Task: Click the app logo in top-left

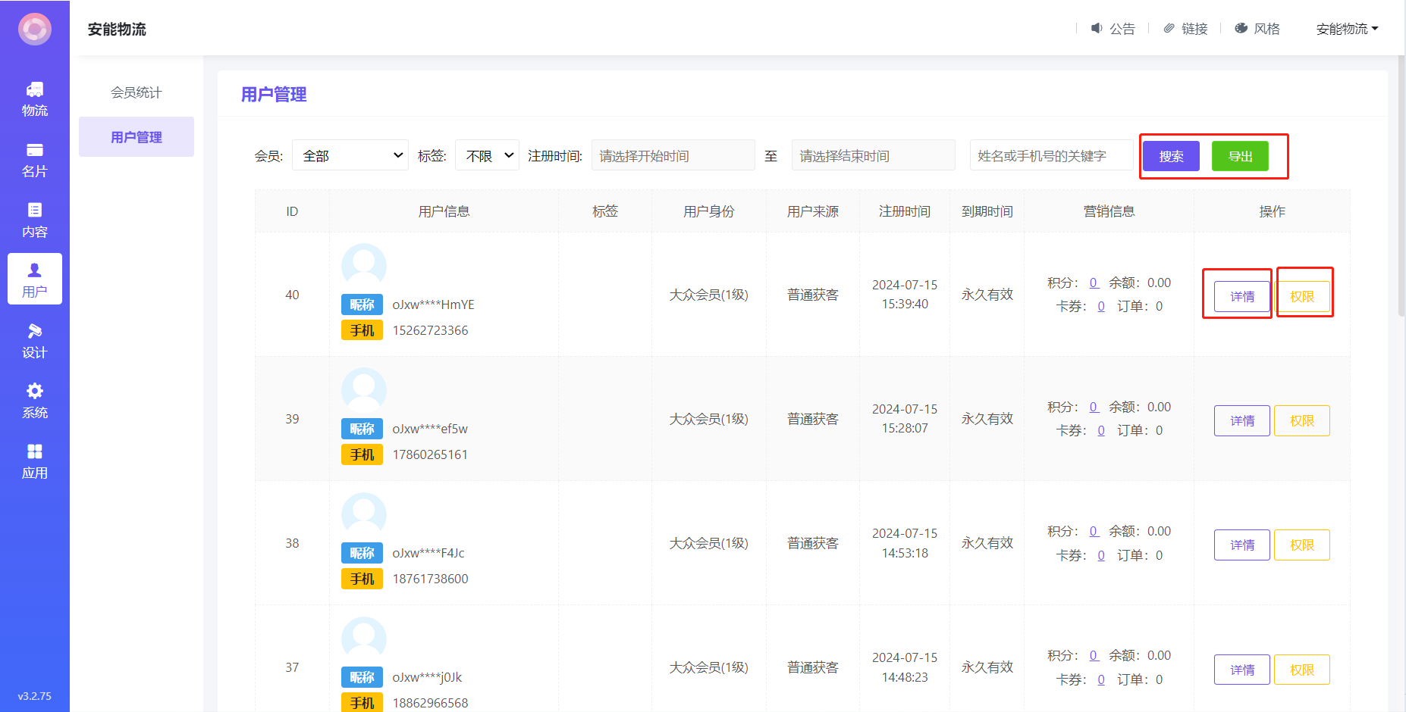Action: pos(35,30)
